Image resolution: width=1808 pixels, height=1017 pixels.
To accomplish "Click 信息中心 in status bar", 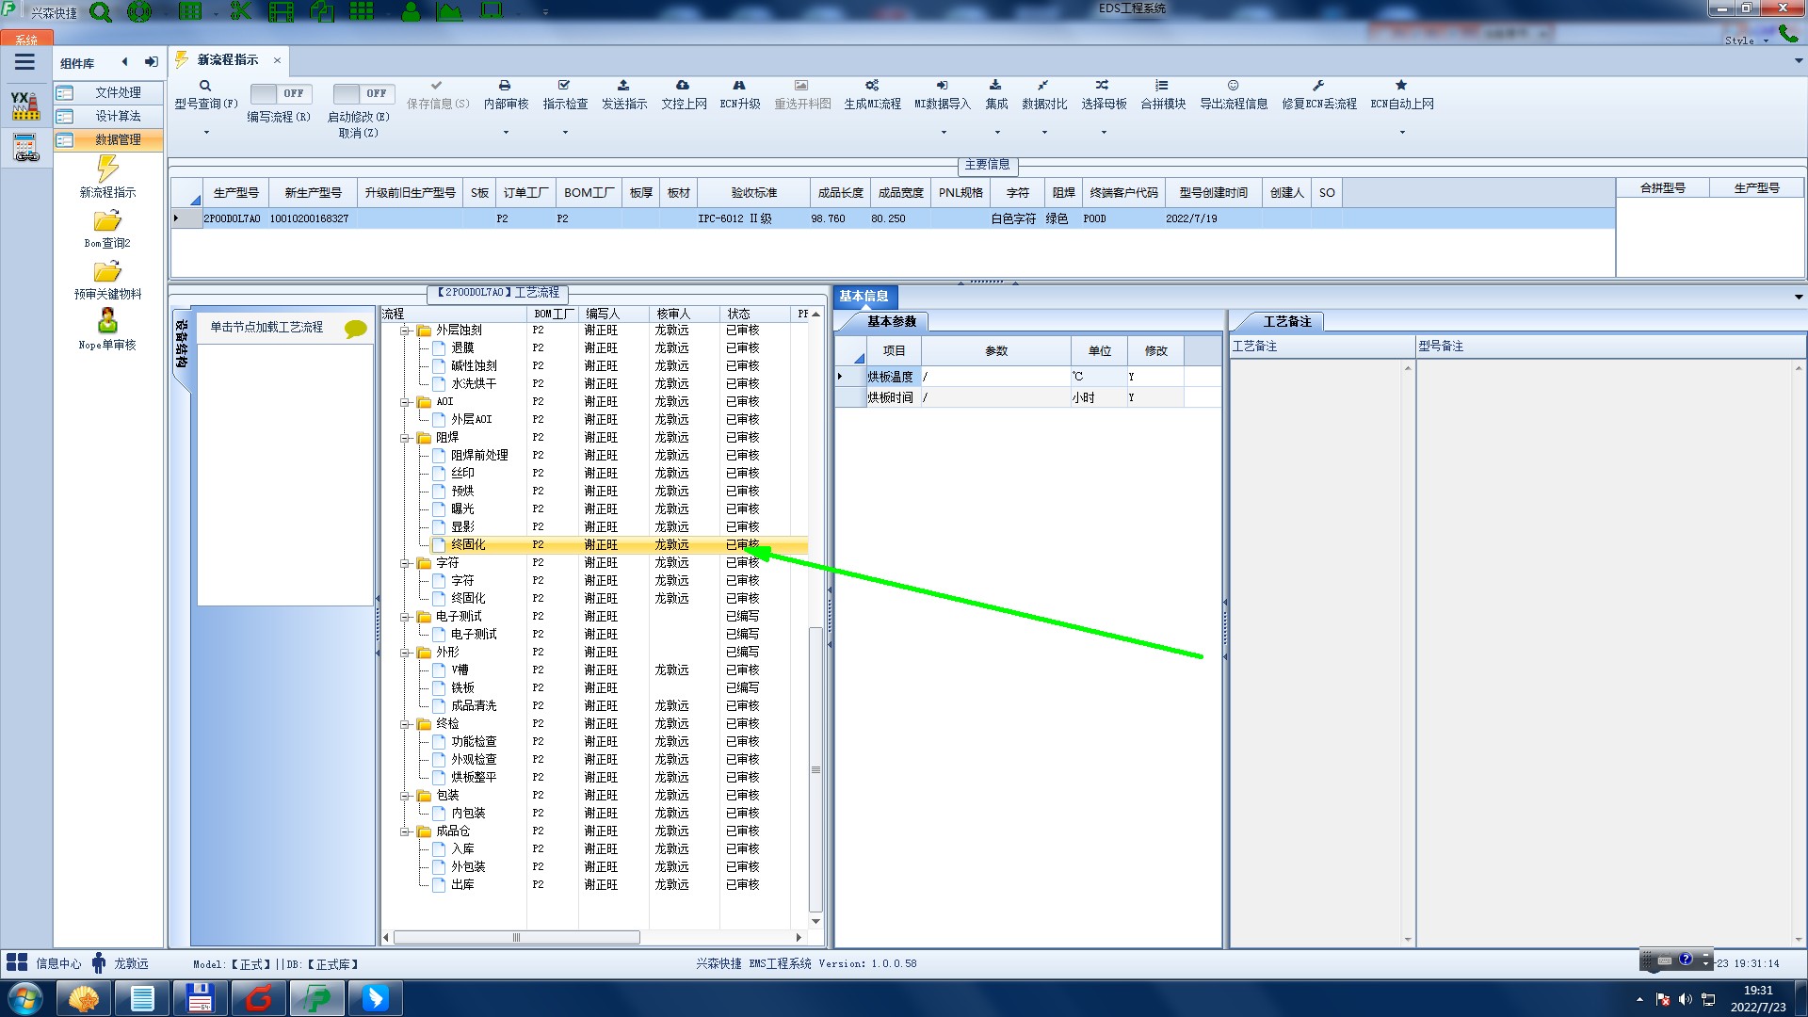I will [44, 963].
